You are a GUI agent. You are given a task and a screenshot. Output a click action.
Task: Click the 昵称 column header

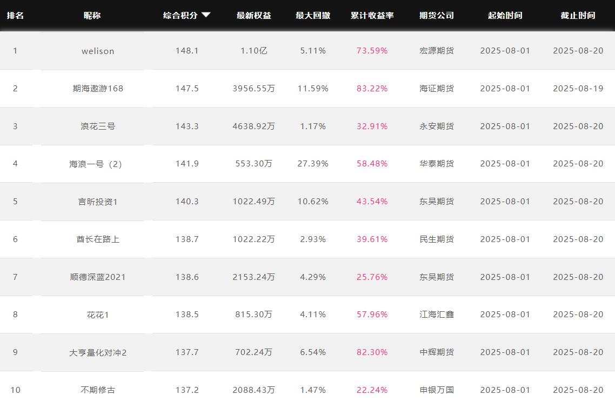92,15
